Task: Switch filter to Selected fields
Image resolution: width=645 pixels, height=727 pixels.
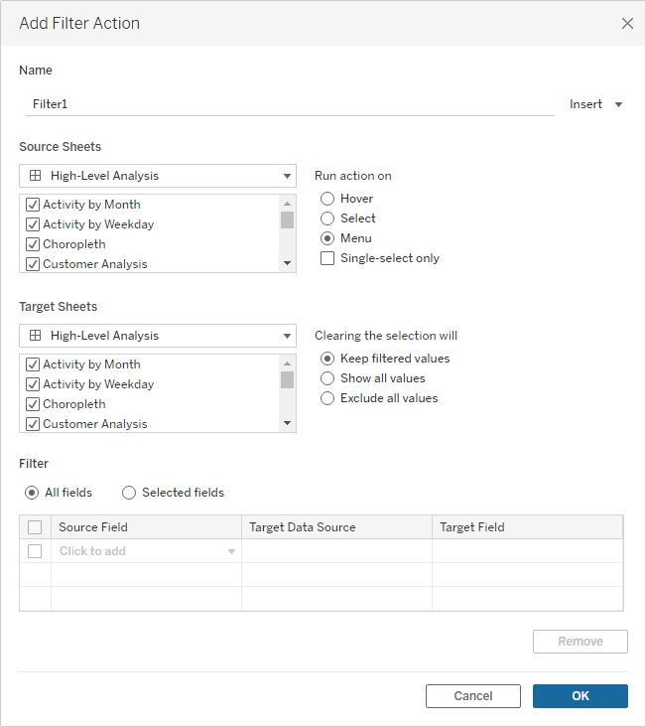Action: coord(129,493)
